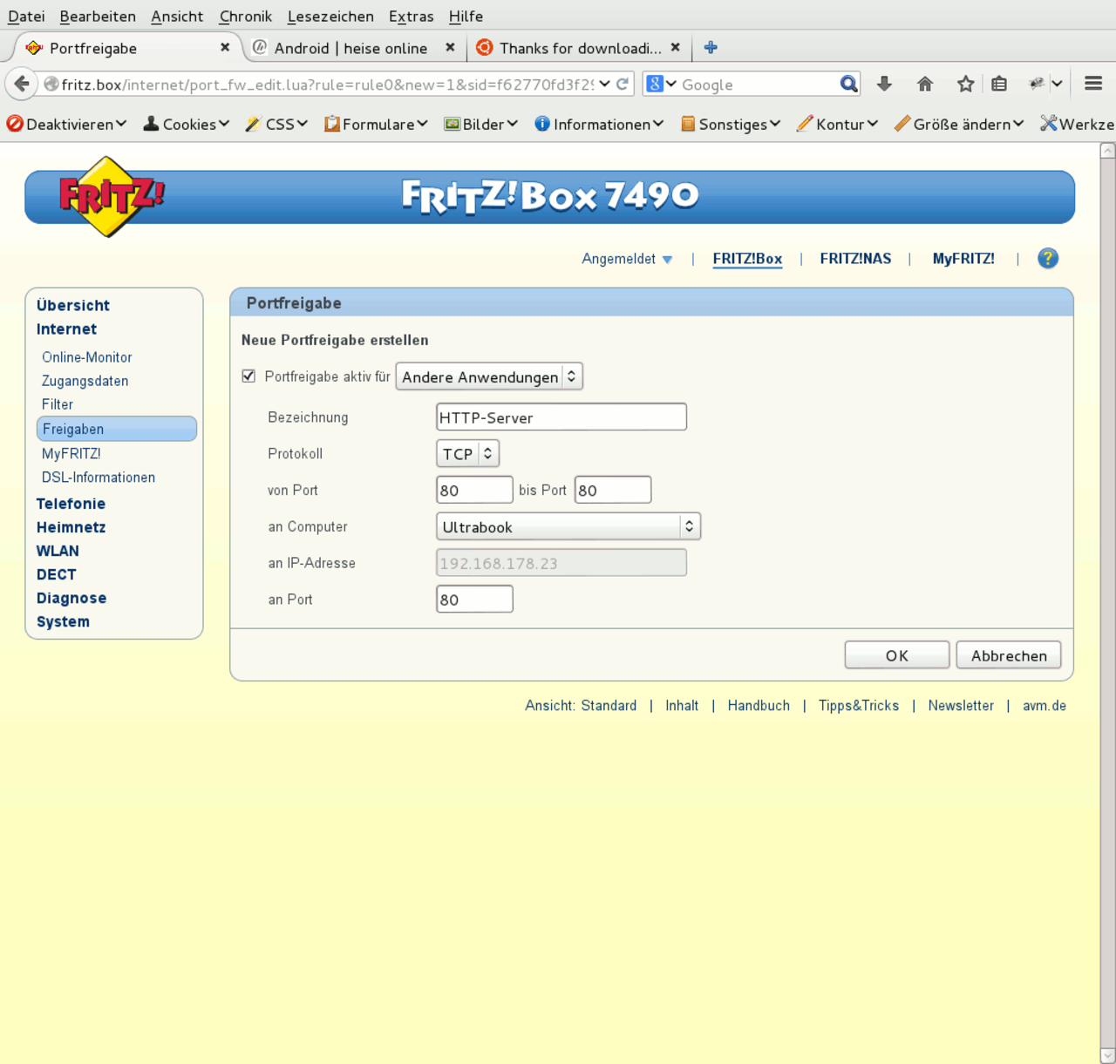Open the TCP protocol dropdown

coord(467,453)
